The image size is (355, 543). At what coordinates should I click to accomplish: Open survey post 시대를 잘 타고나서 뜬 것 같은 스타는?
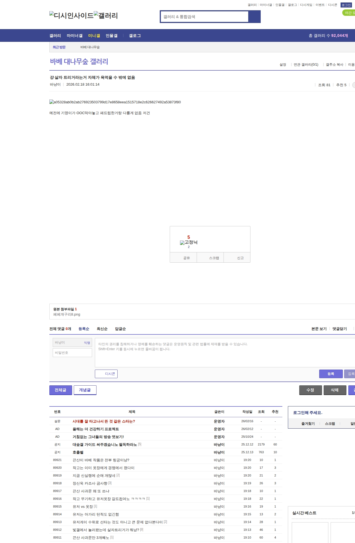(x=104, y=421)
